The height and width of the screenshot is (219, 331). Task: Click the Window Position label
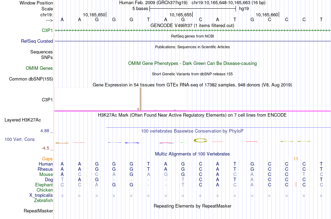point(36,3)
